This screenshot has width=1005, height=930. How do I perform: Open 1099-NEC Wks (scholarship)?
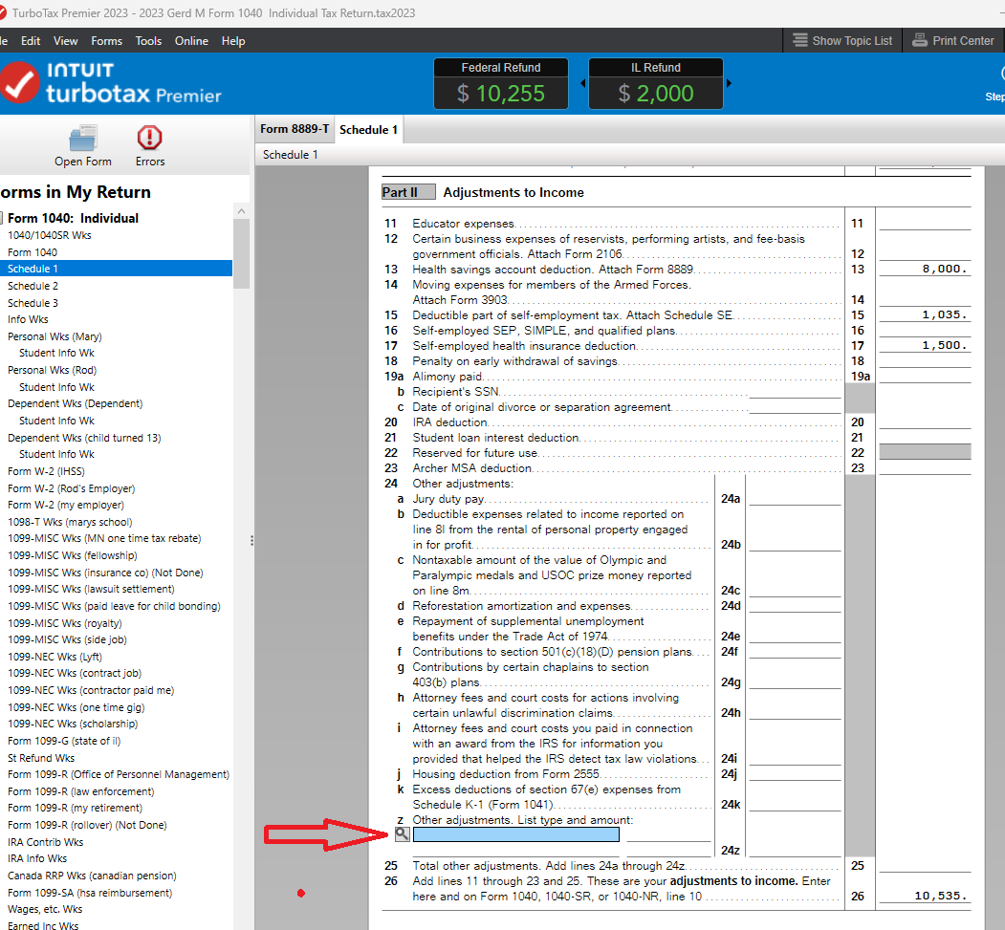[73, 724]
